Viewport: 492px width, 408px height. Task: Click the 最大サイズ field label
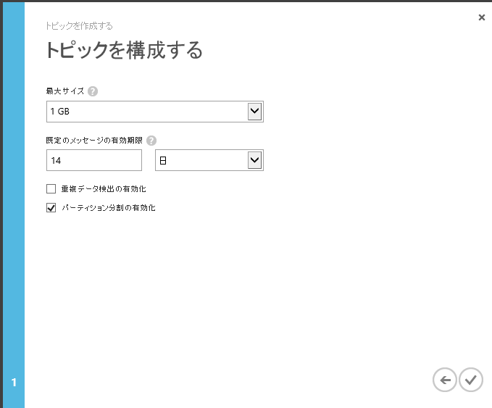click(64, 91)
